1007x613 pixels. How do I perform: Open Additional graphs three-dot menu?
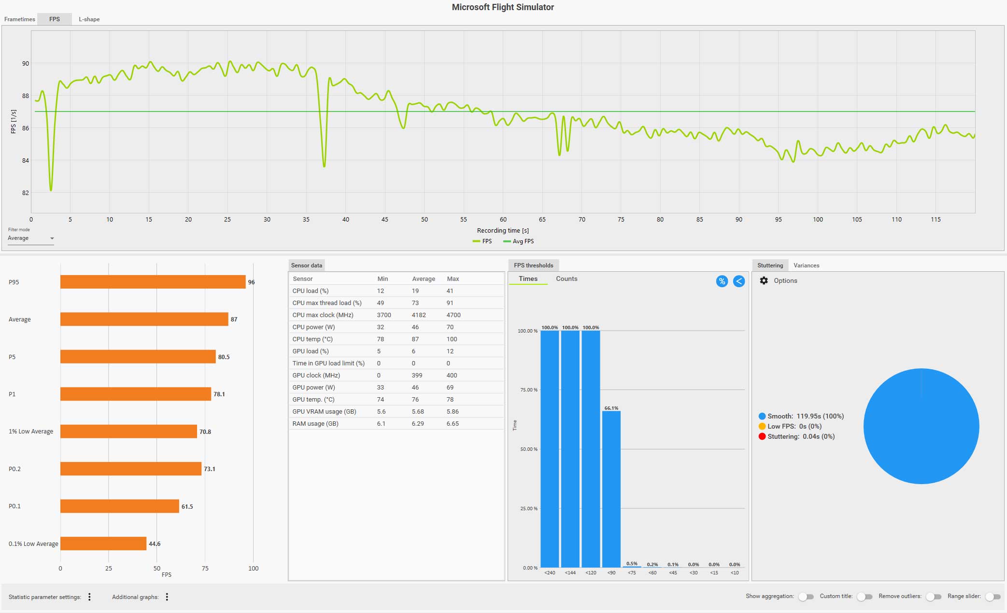point(167,597)
